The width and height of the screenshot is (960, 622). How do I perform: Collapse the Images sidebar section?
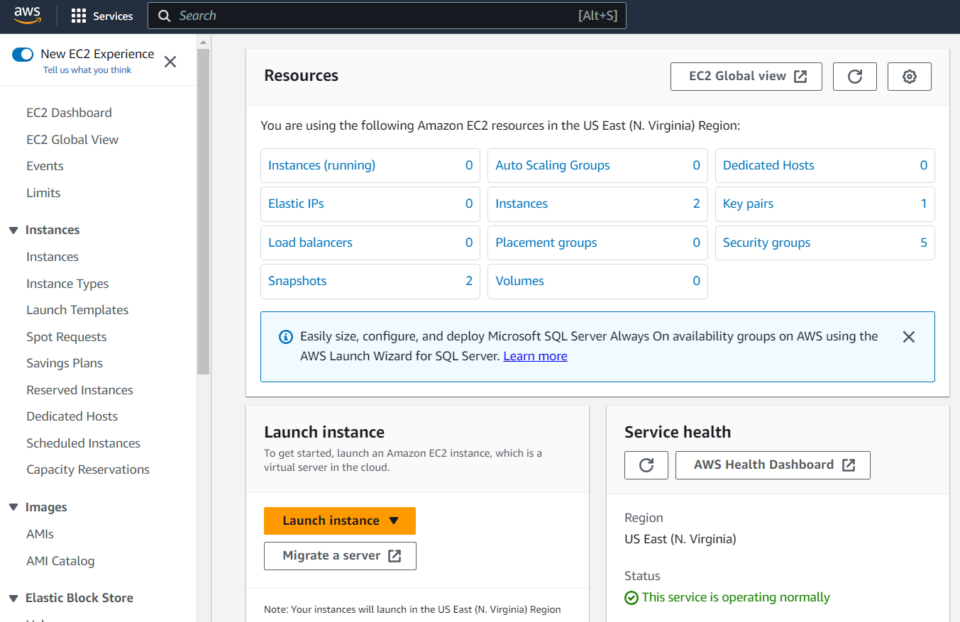(13, 508)
